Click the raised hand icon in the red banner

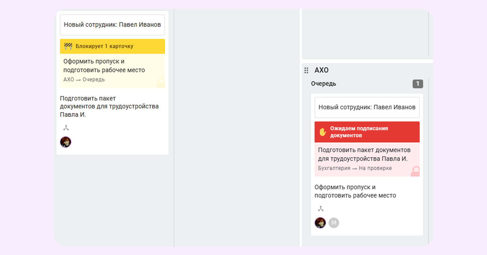coord(323,132)
